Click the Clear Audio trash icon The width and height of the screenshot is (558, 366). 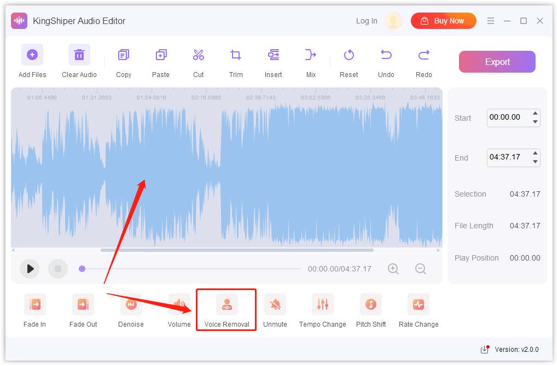coord(79,55)
